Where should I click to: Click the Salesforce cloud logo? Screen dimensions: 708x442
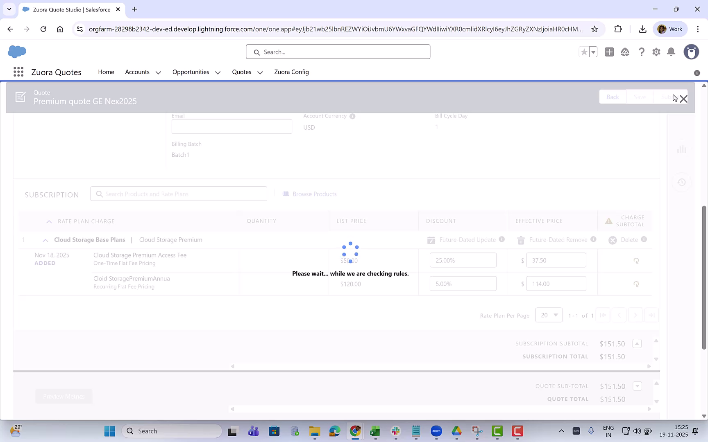tap(16, 52)
